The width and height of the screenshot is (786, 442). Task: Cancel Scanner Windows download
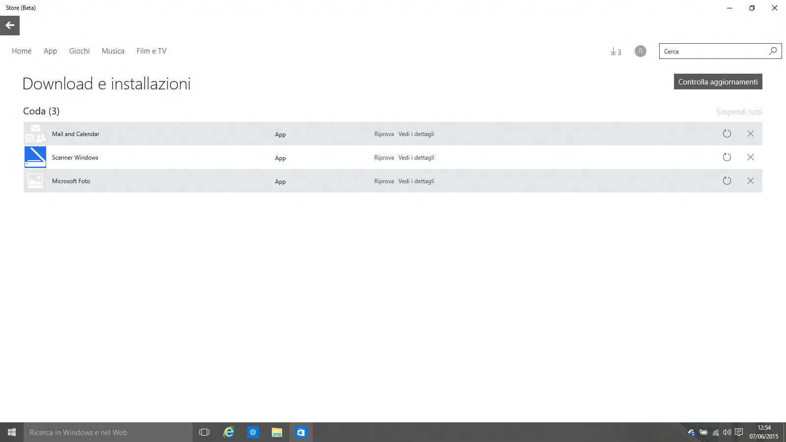pos(751,157)
